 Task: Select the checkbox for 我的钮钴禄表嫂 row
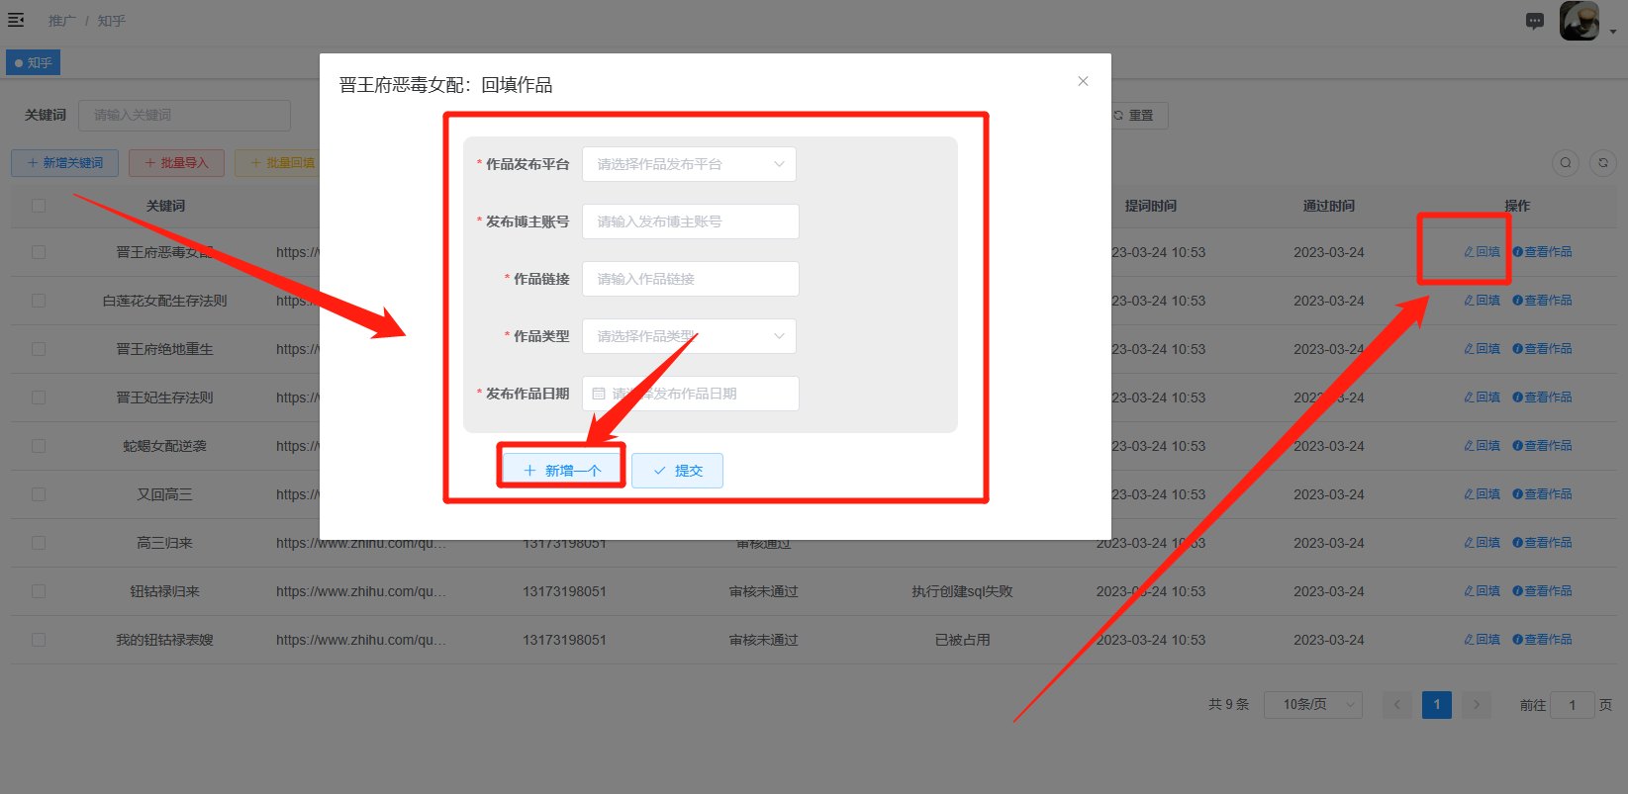[x=39, y=640]
